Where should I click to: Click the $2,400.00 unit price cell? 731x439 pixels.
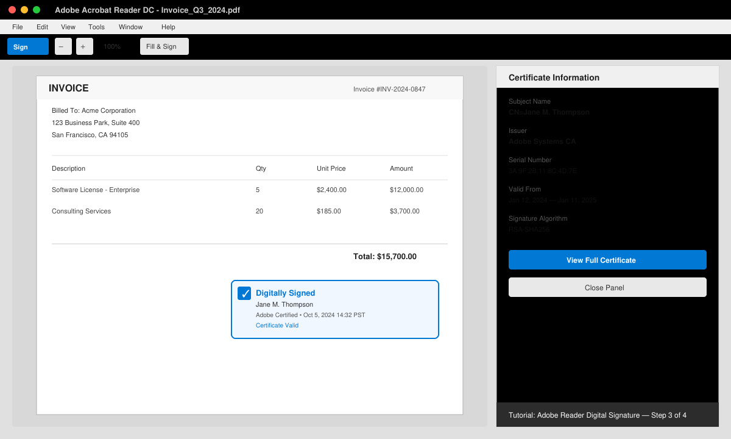coord(331,190)
